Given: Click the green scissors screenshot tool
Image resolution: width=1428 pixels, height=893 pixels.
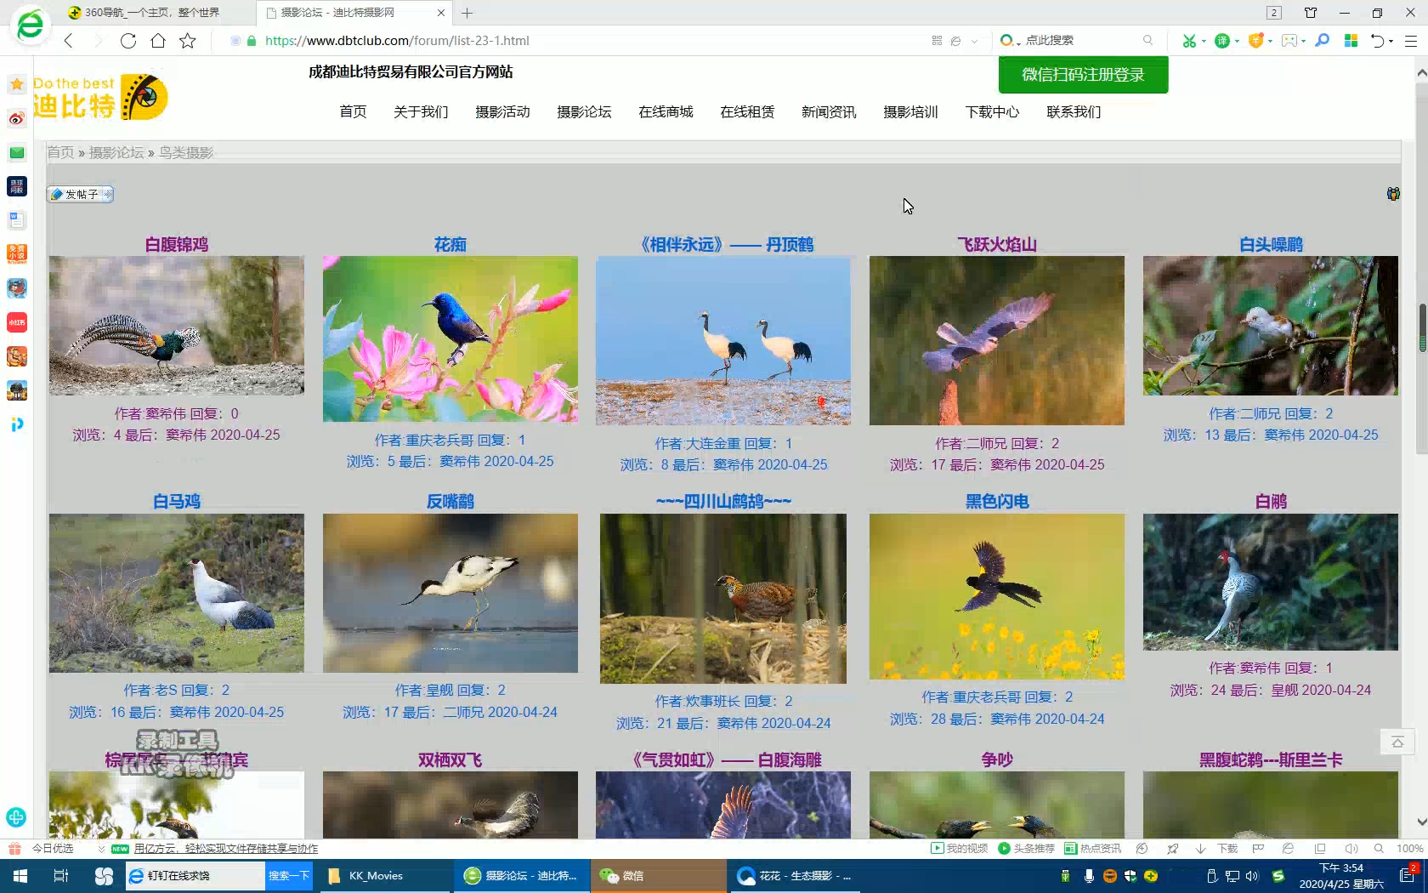Looking at the screenshot, I should pos(1189,41).
